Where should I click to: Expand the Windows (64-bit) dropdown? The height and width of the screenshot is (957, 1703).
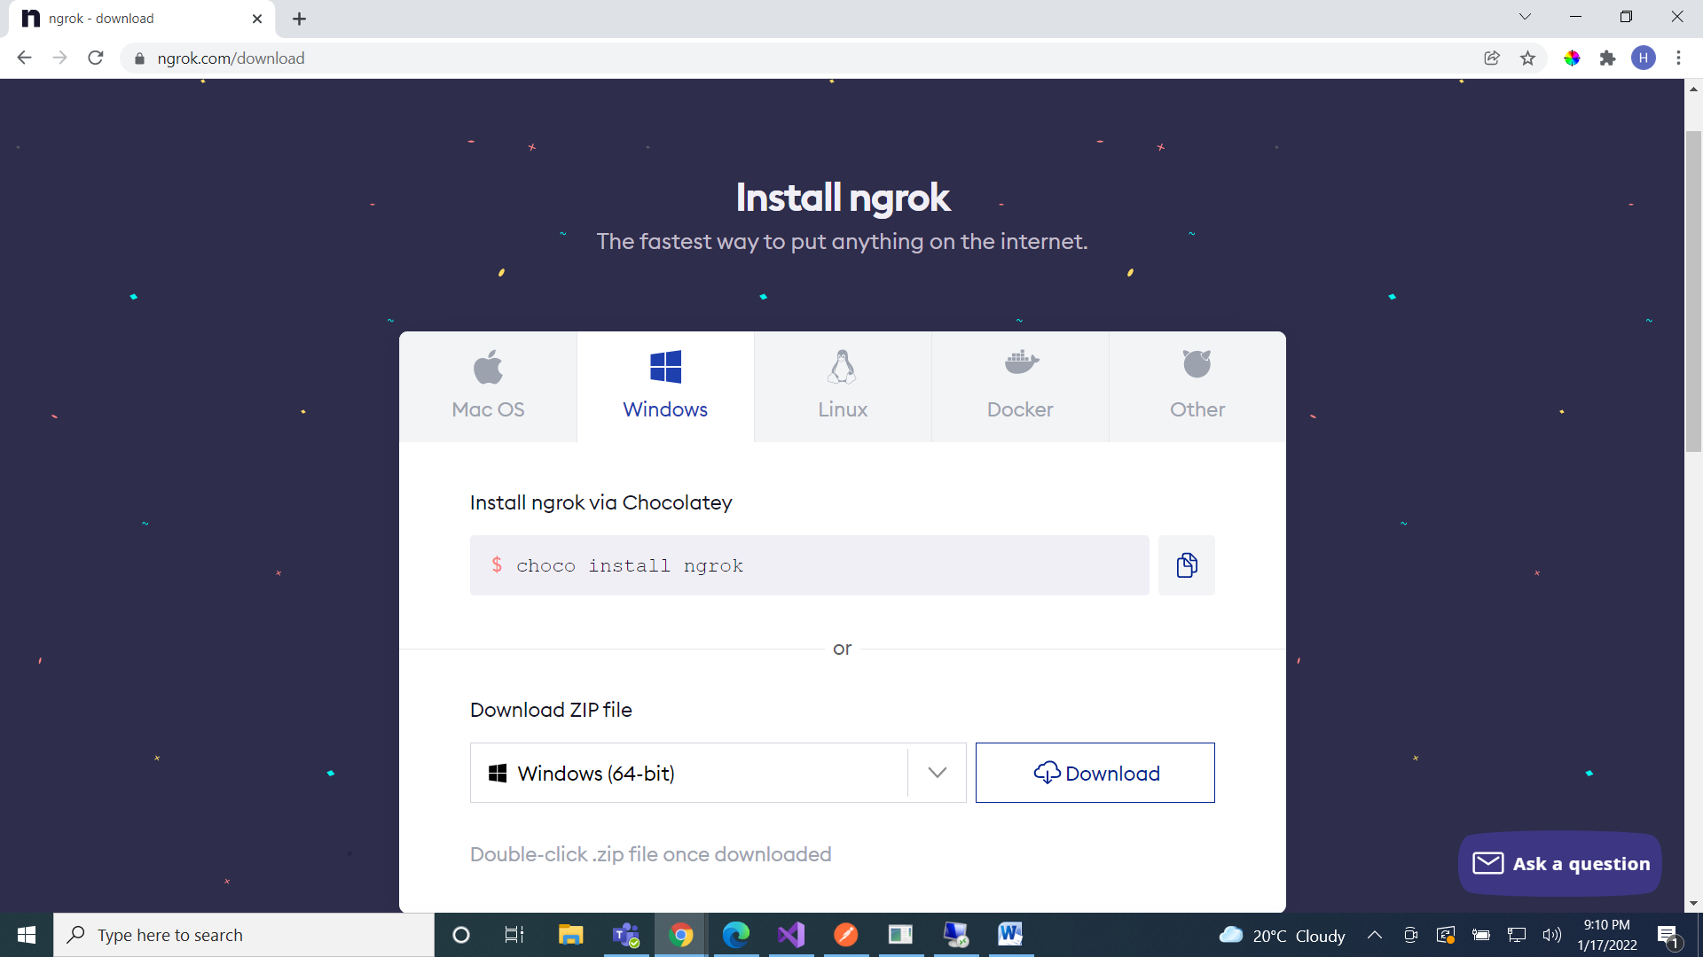[x=937, y=773]
